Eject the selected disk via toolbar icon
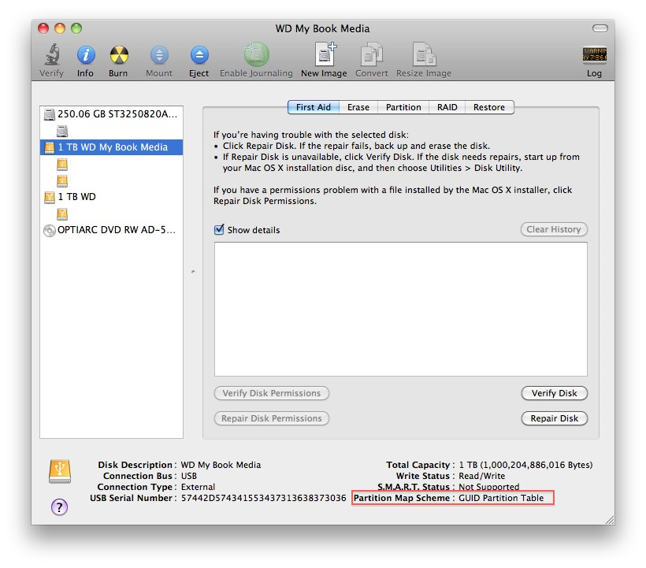Screen dimensions: 646x568 (199, 55)
